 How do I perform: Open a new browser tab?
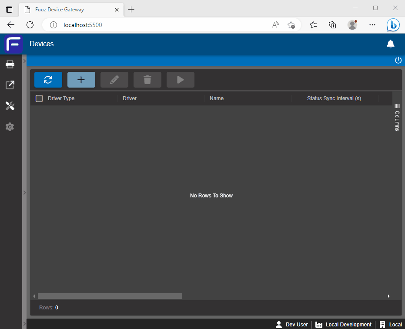point(131,10)
